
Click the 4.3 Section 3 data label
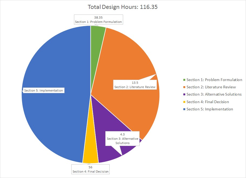[x=122, y=138]
